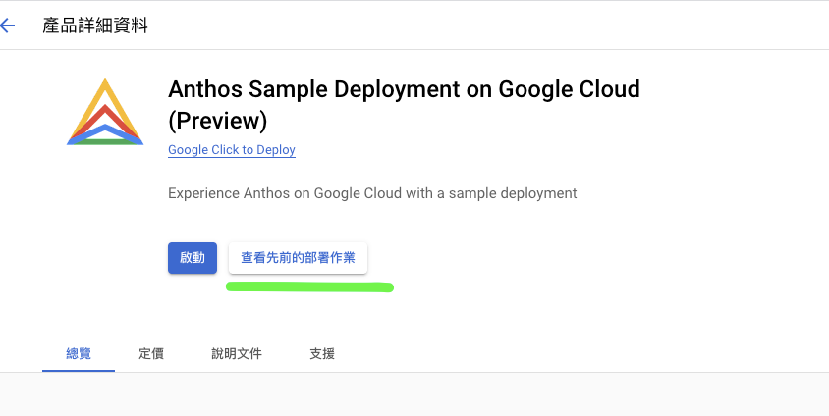This screenshot has width=829, height=416.
Task: Open the 定價 tab
Action: [151, 353]
